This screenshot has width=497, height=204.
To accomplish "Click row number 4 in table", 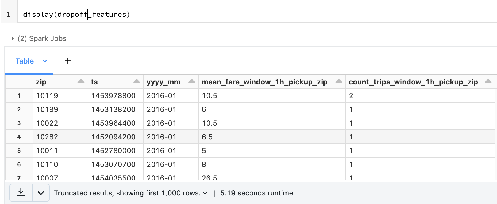I will click(19, 137).
